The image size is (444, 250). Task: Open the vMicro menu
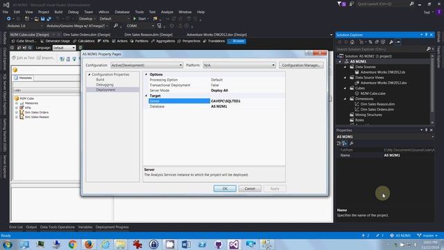tap(103, 12)
